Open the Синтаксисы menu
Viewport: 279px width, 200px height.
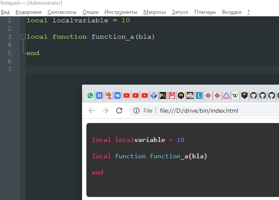pyautogui.click(x=62, y=12)
